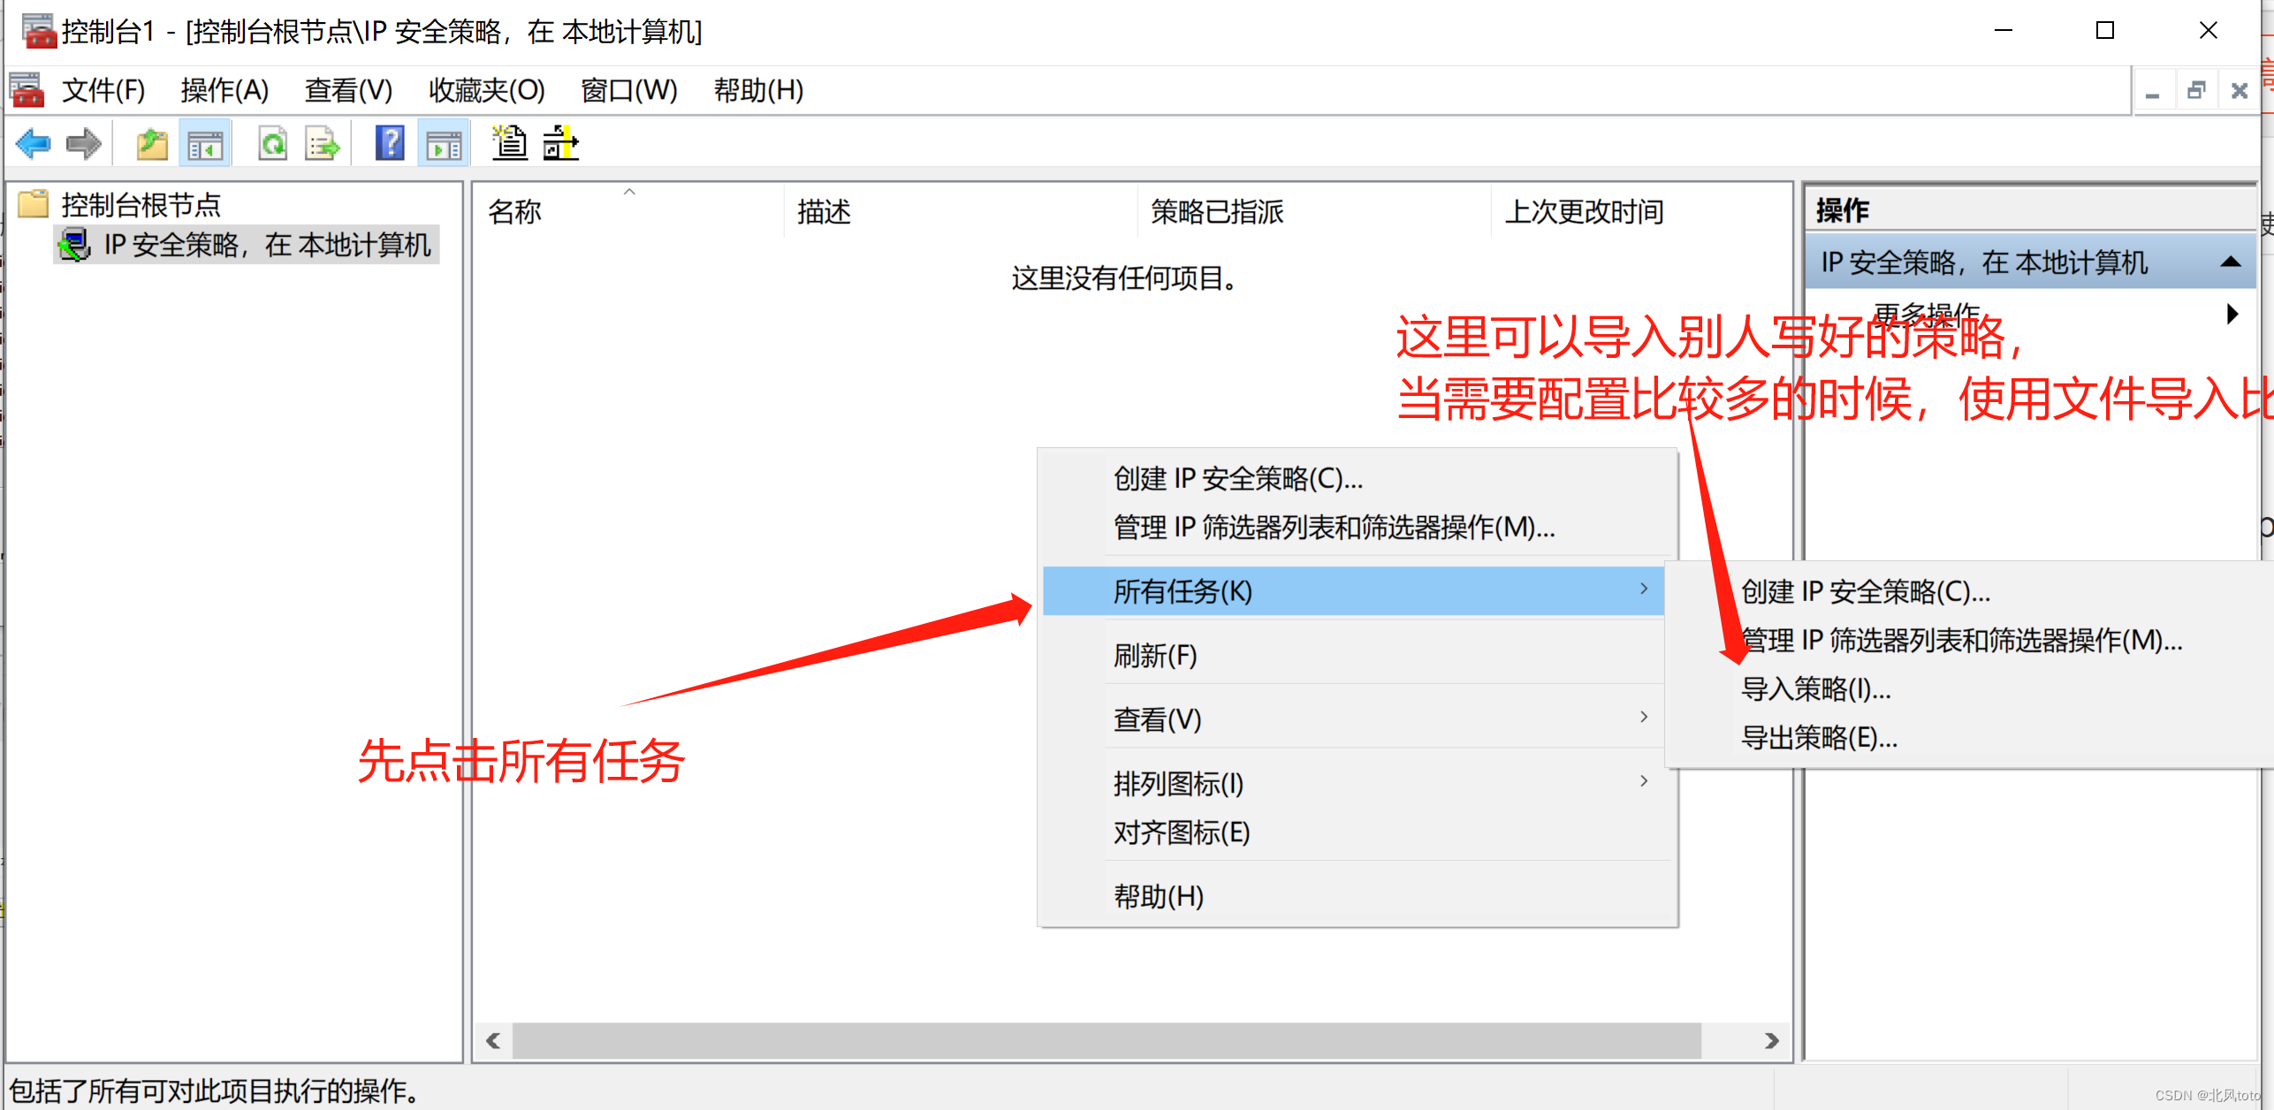2274x1110 pixels.
Task: Click the horizontal scrollbar right arrow
Action: 1771,1041
